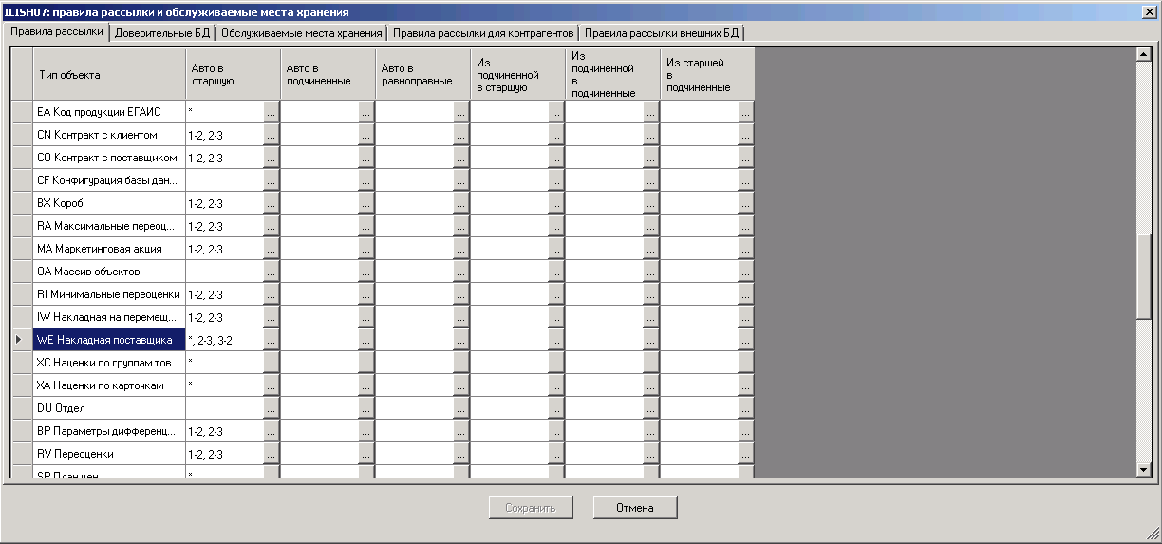
Task: Switch to the Доверительные БД tab
Action: [x=162, y=32]
